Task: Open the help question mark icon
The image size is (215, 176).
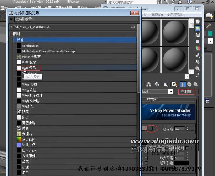Action: (x=189, y=2)
